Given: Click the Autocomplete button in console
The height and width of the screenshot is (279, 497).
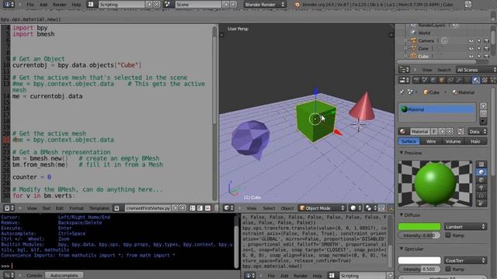Looking at the screenshot, I should click(x=64, y=275).
